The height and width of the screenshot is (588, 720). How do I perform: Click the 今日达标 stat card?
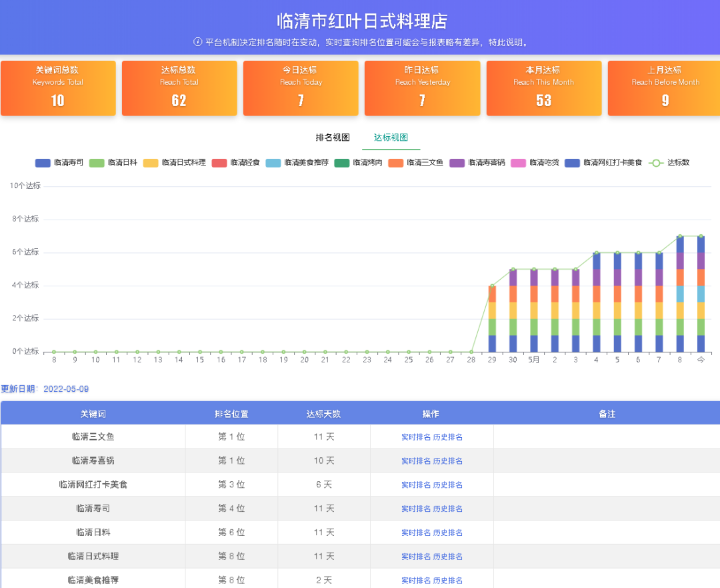tap(301, 88)
